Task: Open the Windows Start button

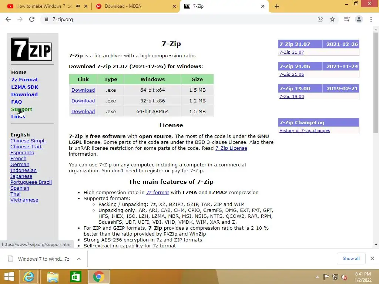Action: pyautogui.click(x=9, y=277)
